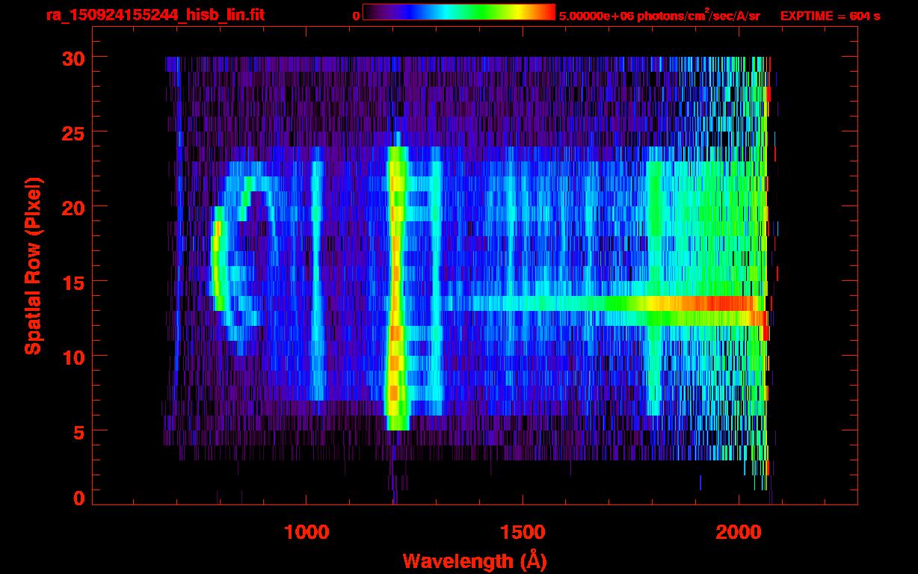Click the Spatial Row (Pixel) axis title
This screenshot has height=574, width=918.
click(x=33, y=266)
